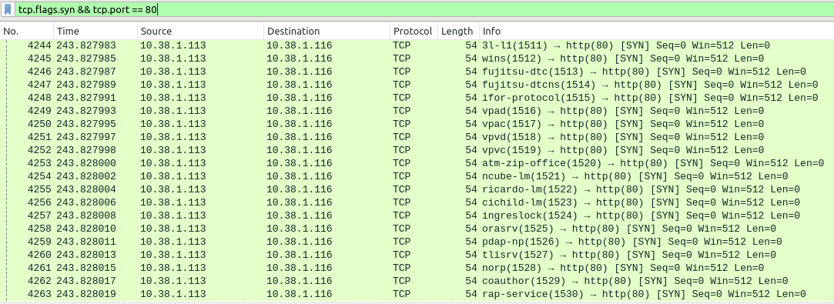
Task: Click time 243.827998 in packet 4252
Action: (x=86, y=150)
